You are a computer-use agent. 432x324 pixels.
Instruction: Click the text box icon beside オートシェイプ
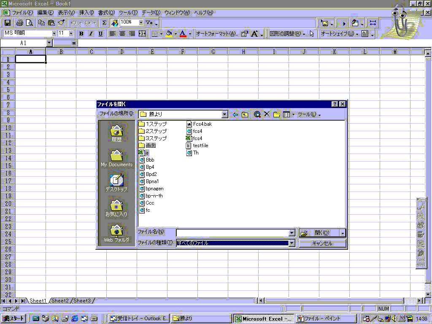364,34
